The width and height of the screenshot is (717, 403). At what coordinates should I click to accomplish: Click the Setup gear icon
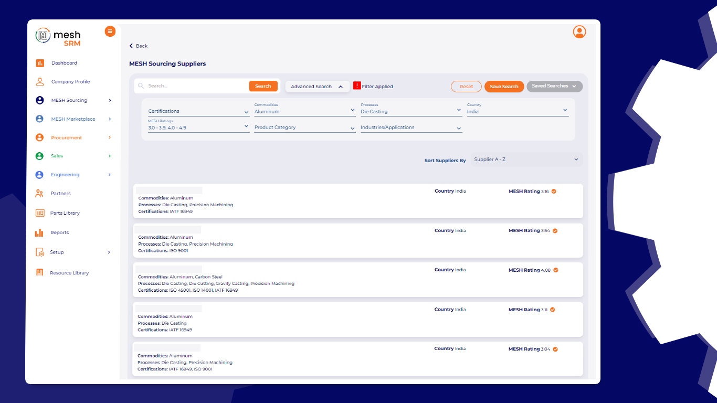pos(40,252)
